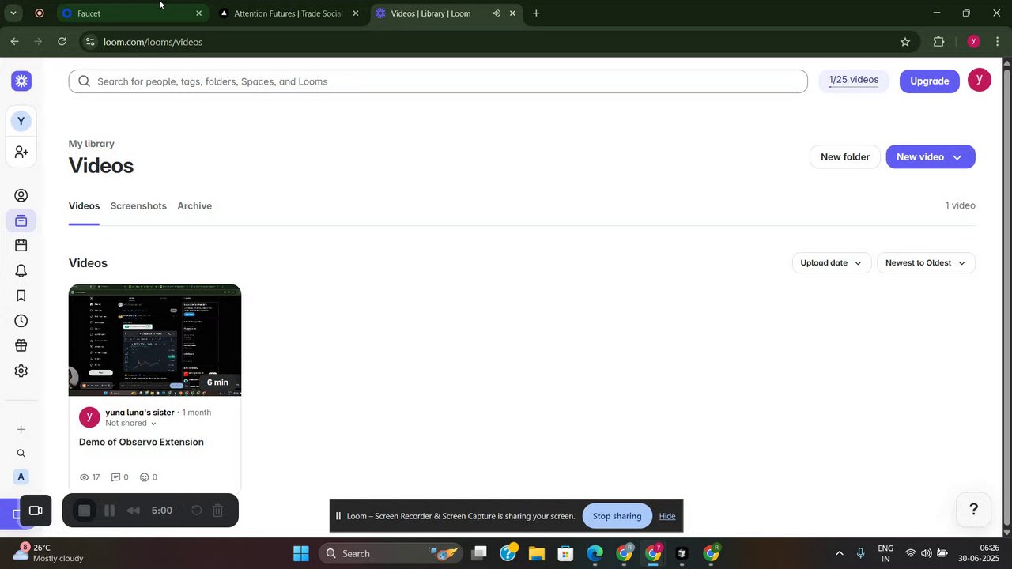Open Chrome tab search chevron
The width and height of the screenshot is (1012, 569).
pos(13,13)
